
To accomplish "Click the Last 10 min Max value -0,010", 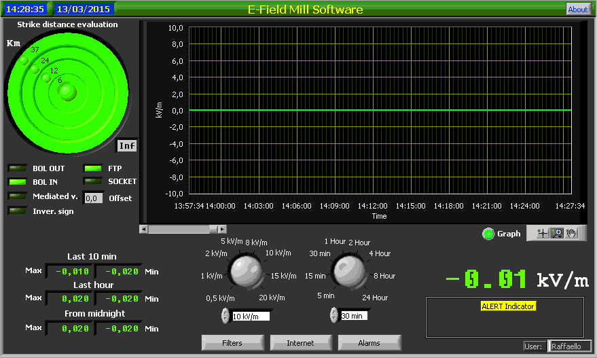I will [x=70, y=271].
